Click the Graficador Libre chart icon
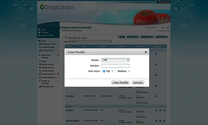 pos(40,86)
